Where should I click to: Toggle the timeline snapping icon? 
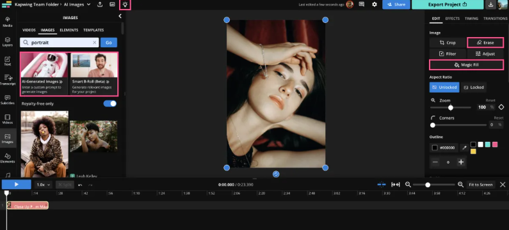pos(382,185)
